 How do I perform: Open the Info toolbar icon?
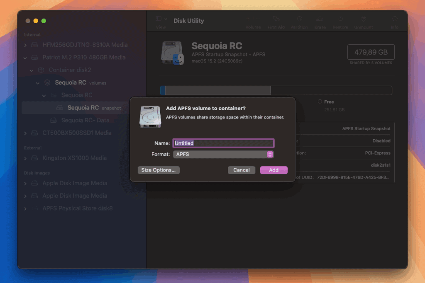[x=394, y=19]
